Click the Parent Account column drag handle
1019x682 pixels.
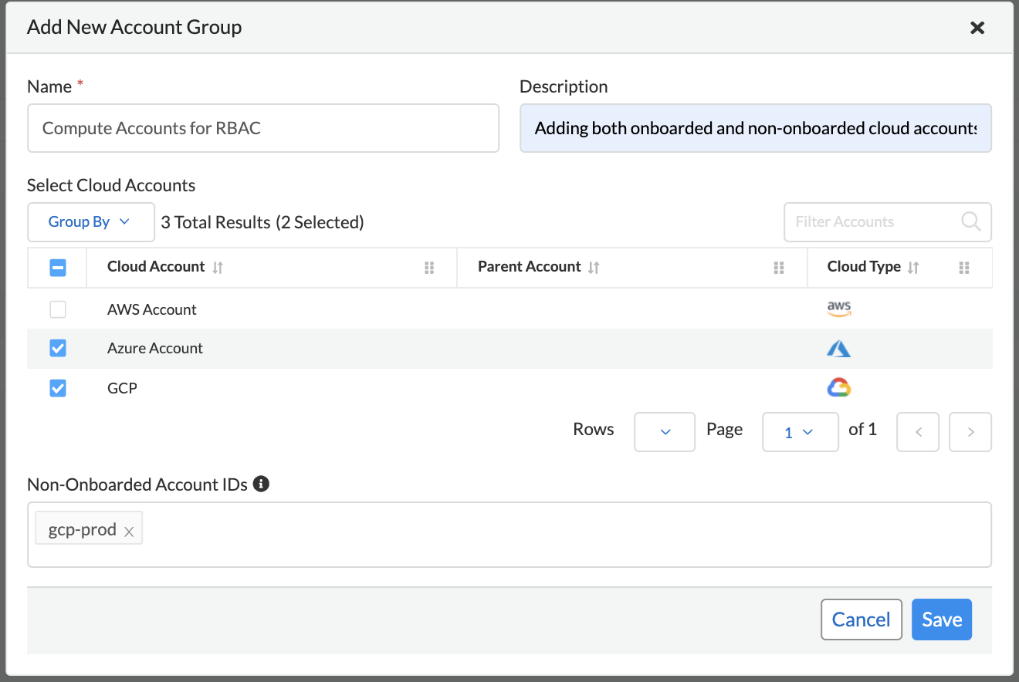(x=779, y=268)
